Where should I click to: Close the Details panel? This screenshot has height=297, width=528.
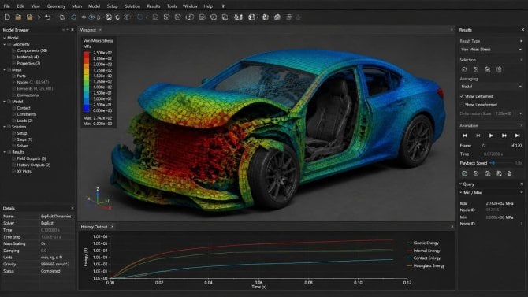(x=73, y=208)
